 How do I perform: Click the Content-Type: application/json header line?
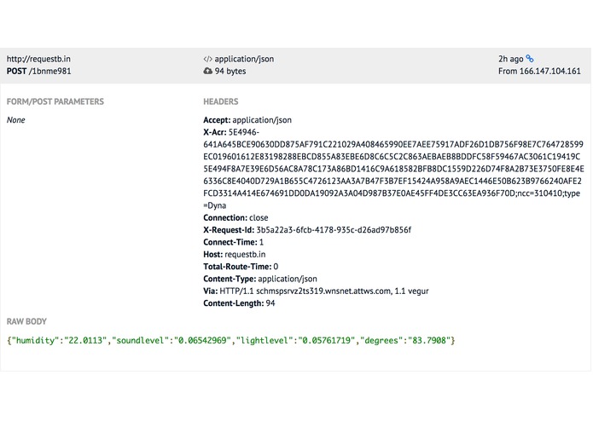[x=260, y=279]
